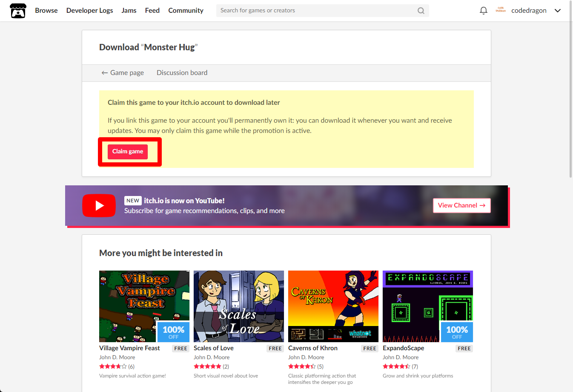Open the Community section

pyautogui.click(x=186, y=11)
